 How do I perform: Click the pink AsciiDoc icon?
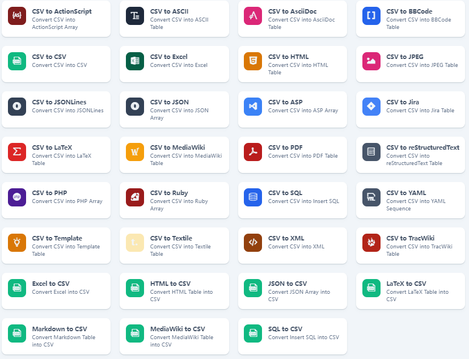[253, 15]
